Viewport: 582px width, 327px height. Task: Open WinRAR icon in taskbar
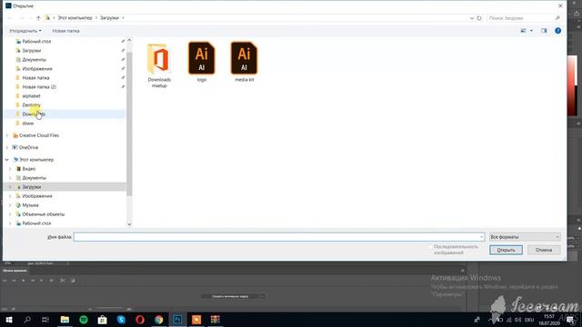tap(216, 320)
